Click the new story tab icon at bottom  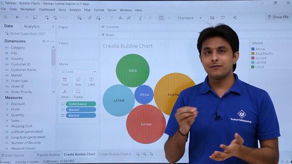coord(151,154)
